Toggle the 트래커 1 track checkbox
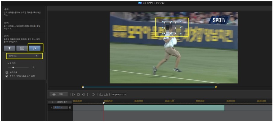The image size is (273, 122). [x=70, y=107]
